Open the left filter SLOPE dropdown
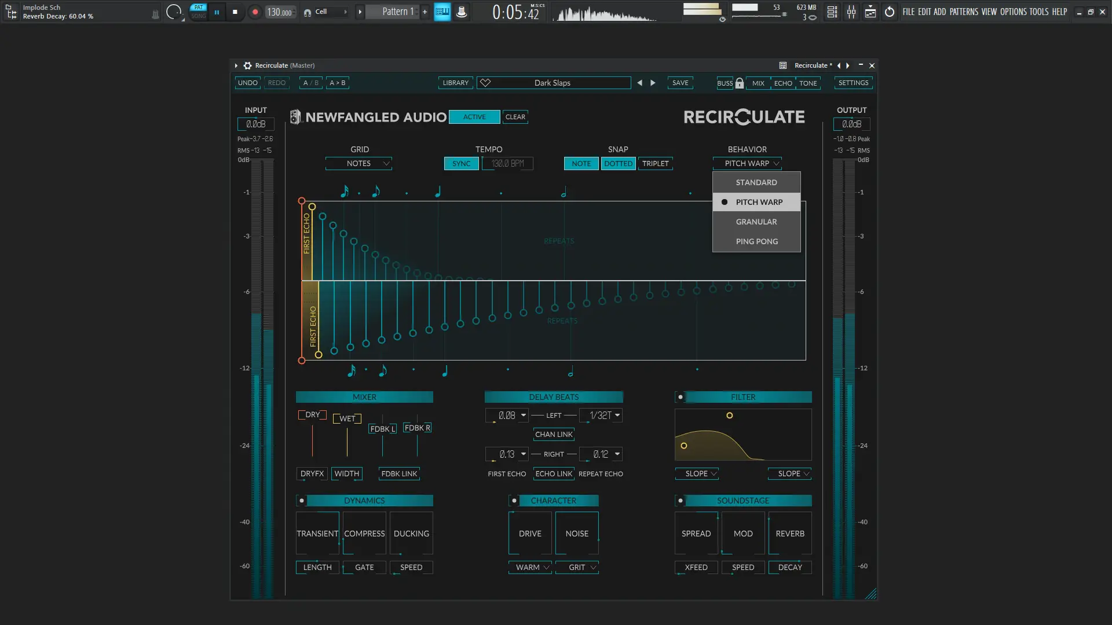Screen dimensions: 1112x625 click(x=697, y=474)
